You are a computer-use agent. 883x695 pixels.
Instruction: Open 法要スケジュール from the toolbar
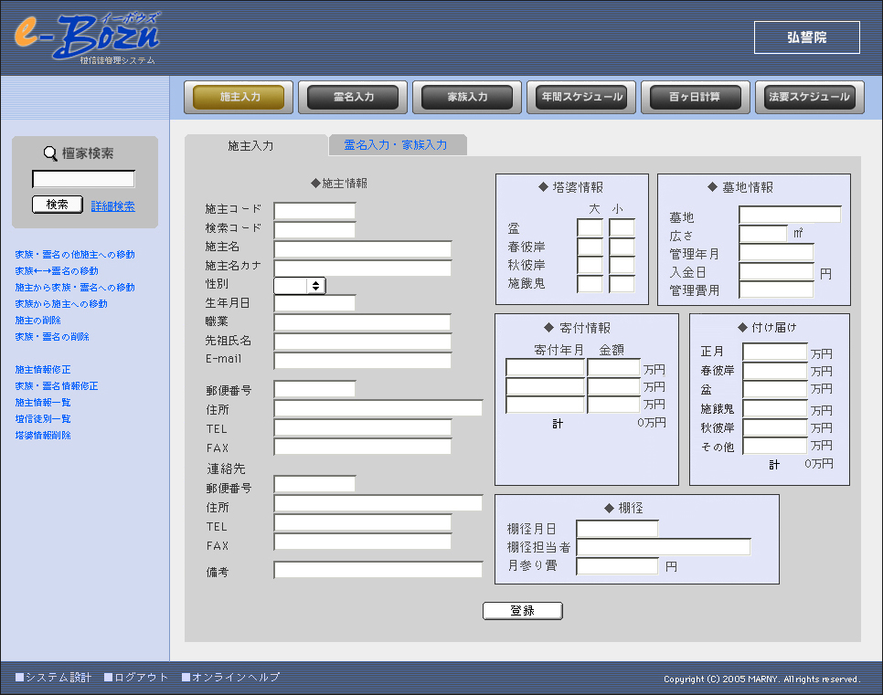809,97
